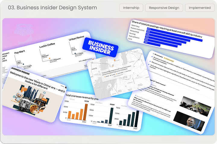This screenshot has height=144, width=217.
Task: Open the 03. Business Insider Design System title
Action: pyautogui.click(x=52, y=7)
